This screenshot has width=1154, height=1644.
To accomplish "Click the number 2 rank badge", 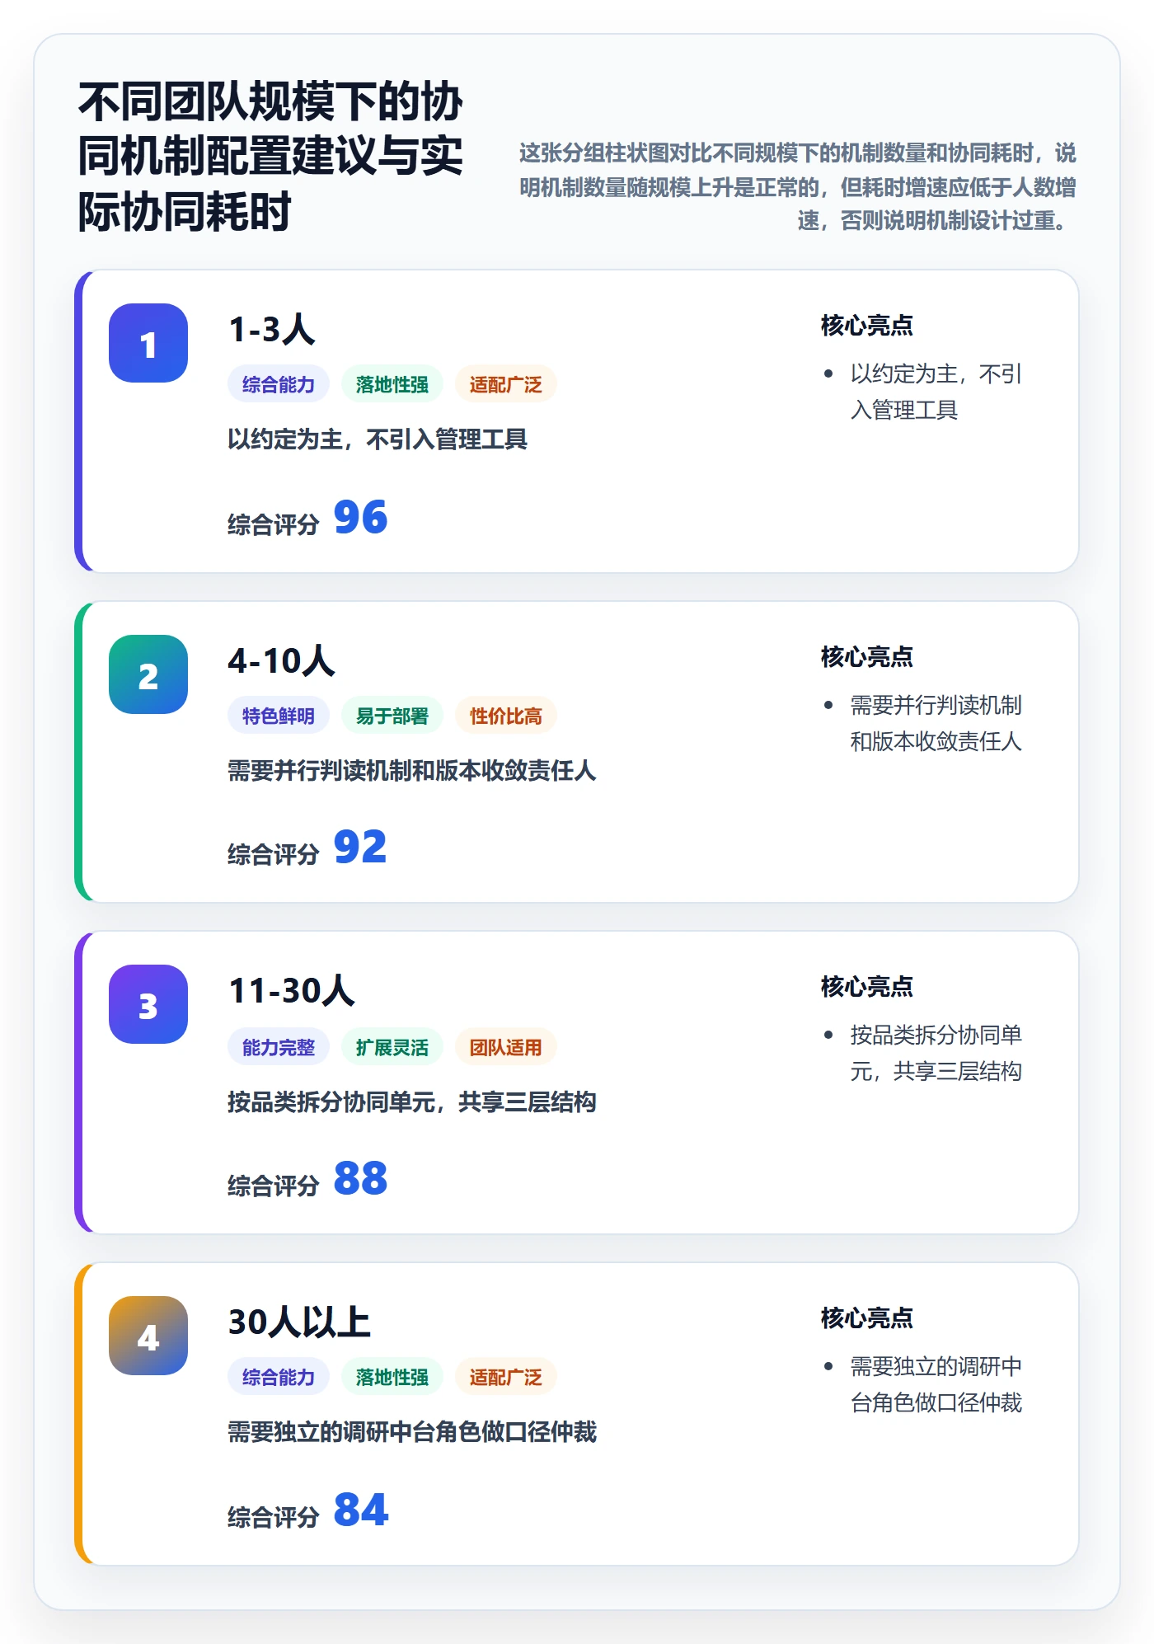I will click(x=148, y=674).
